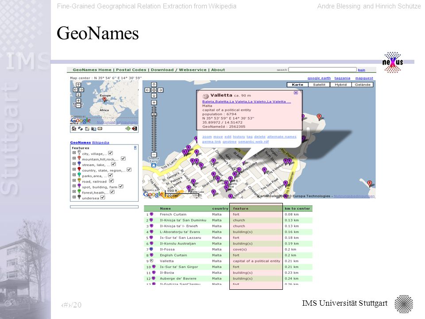Screen dimensions: 425x319
Task: Click the semantic web rdf link
Action: pyautogui.click(x=253, y=142)
